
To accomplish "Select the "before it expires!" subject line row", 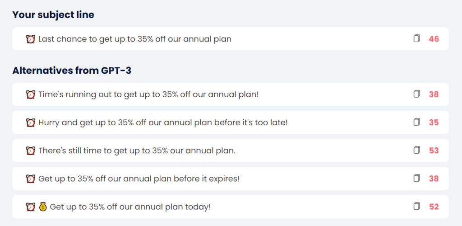I will 139,179.
